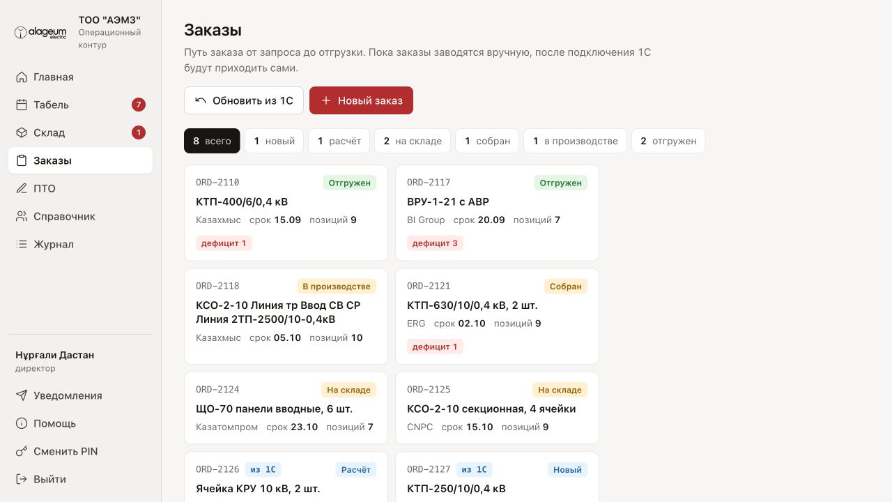Filter orders by 1 в производстве
The width and height of the screenshot is (892, 502).
point(575,141)
